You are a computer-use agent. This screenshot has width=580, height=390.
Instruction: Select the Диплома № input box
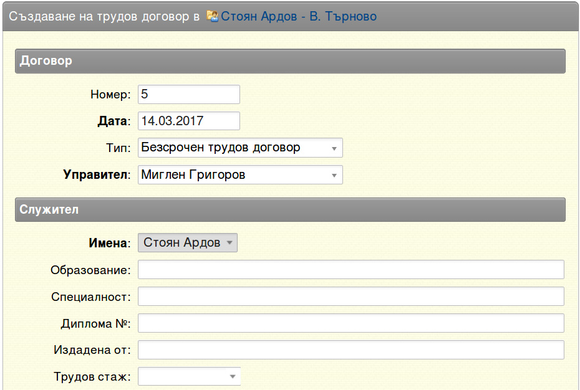(350, 323)
